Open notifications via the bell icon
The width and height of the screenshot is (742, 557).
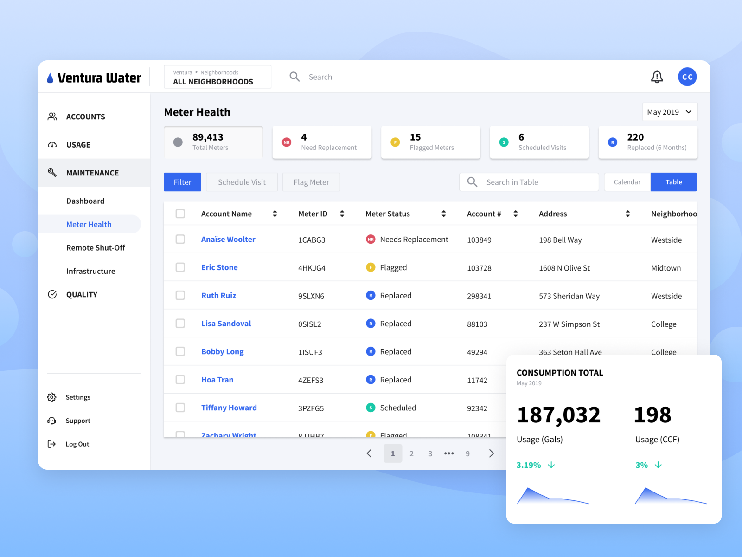tap(657, 77)
